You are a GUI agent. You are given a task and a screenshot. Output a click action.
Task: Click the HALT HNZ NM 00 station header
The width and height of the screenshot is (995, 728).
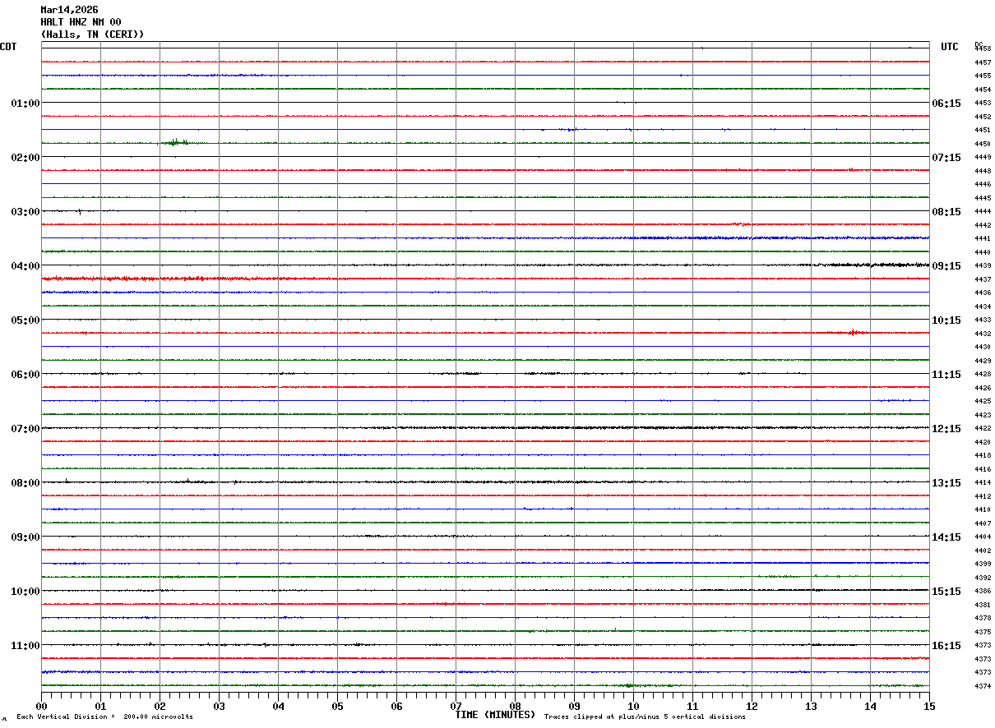coord(81,22)
